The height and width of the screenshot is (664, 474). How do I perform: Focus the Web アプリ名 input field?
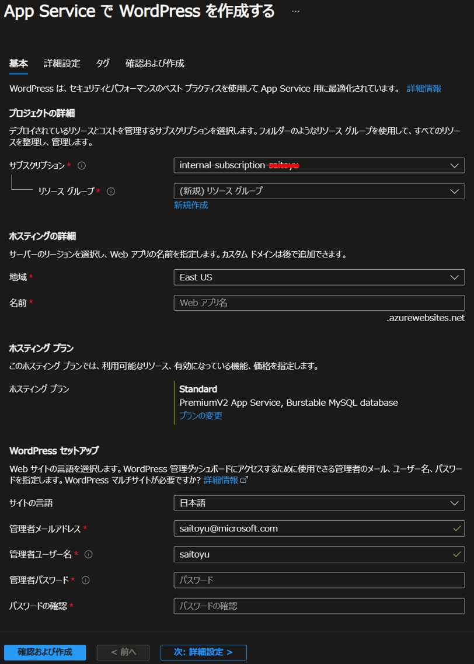pyautogui.click(x=319, y=303)
